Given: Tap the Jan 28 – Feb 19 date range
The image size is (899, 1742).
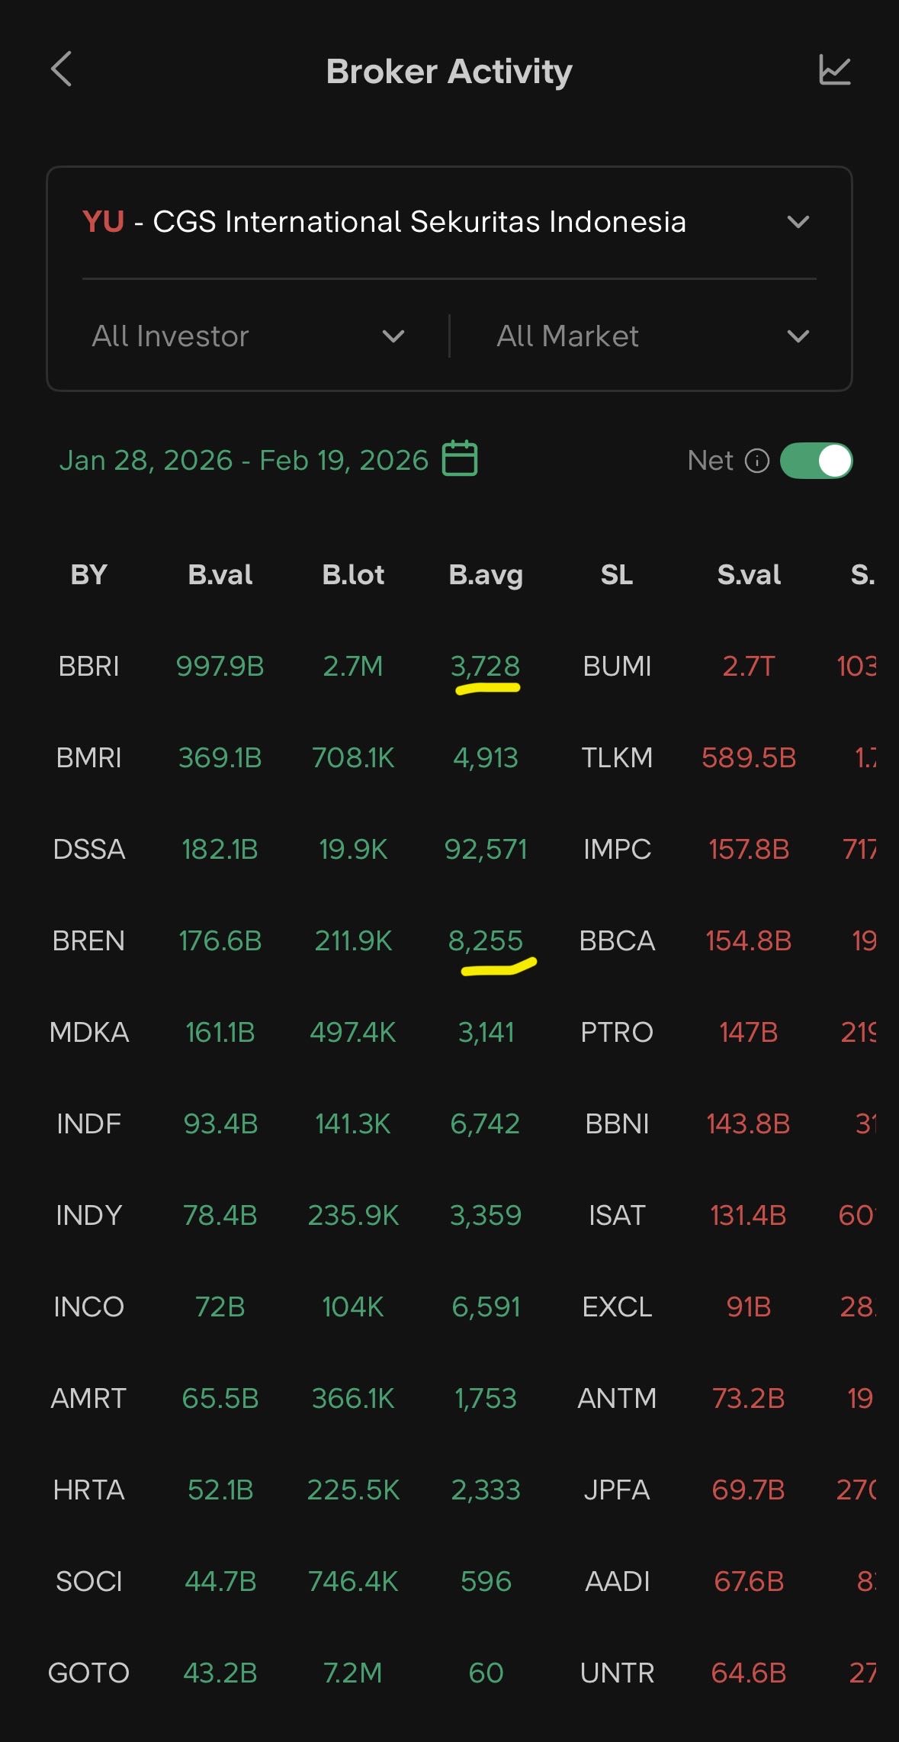Looking at the screenshot, I should (x=244, y=460).
